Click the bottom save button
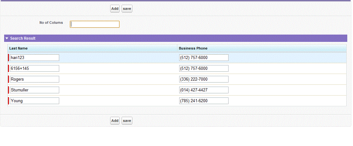 pos(127,121)
